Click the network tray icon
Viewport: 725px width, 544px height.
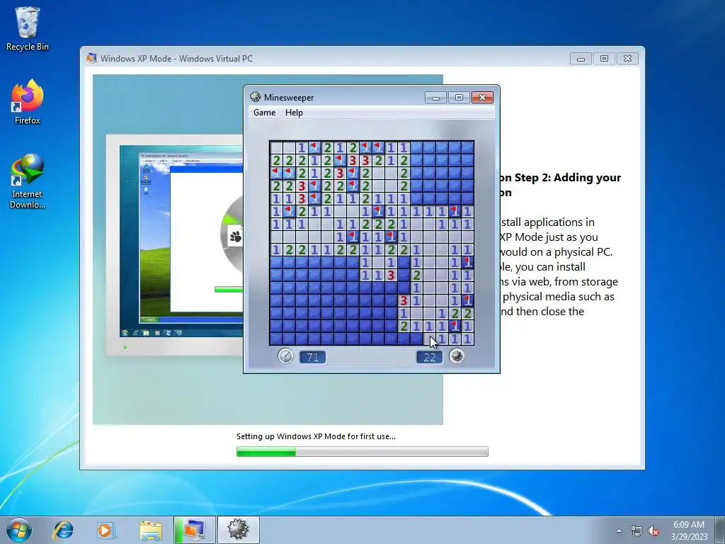(x=636, y=531)
